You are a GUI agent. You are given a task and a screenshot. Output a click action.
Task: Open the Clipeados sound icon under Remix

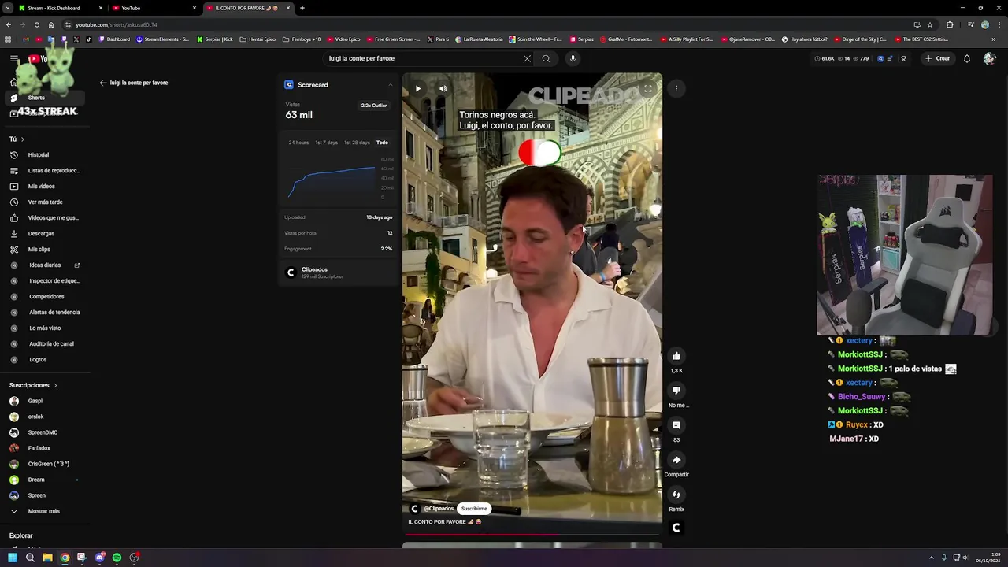(676, 528)
